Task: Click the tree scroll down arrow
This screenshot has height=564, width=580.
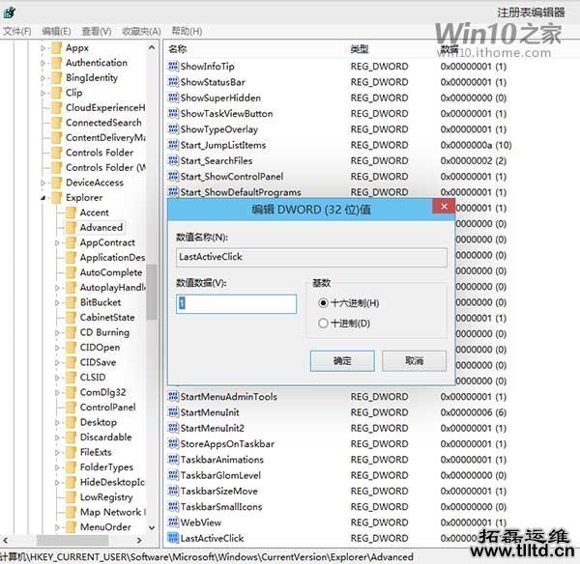Action: click(152, 527)
